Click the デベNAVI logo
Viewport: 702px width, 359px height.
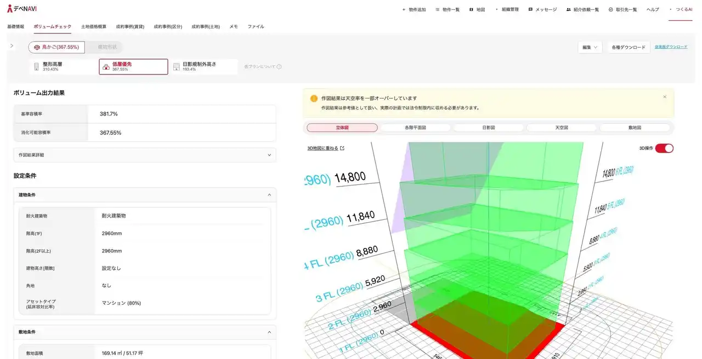tap(22, 9)
